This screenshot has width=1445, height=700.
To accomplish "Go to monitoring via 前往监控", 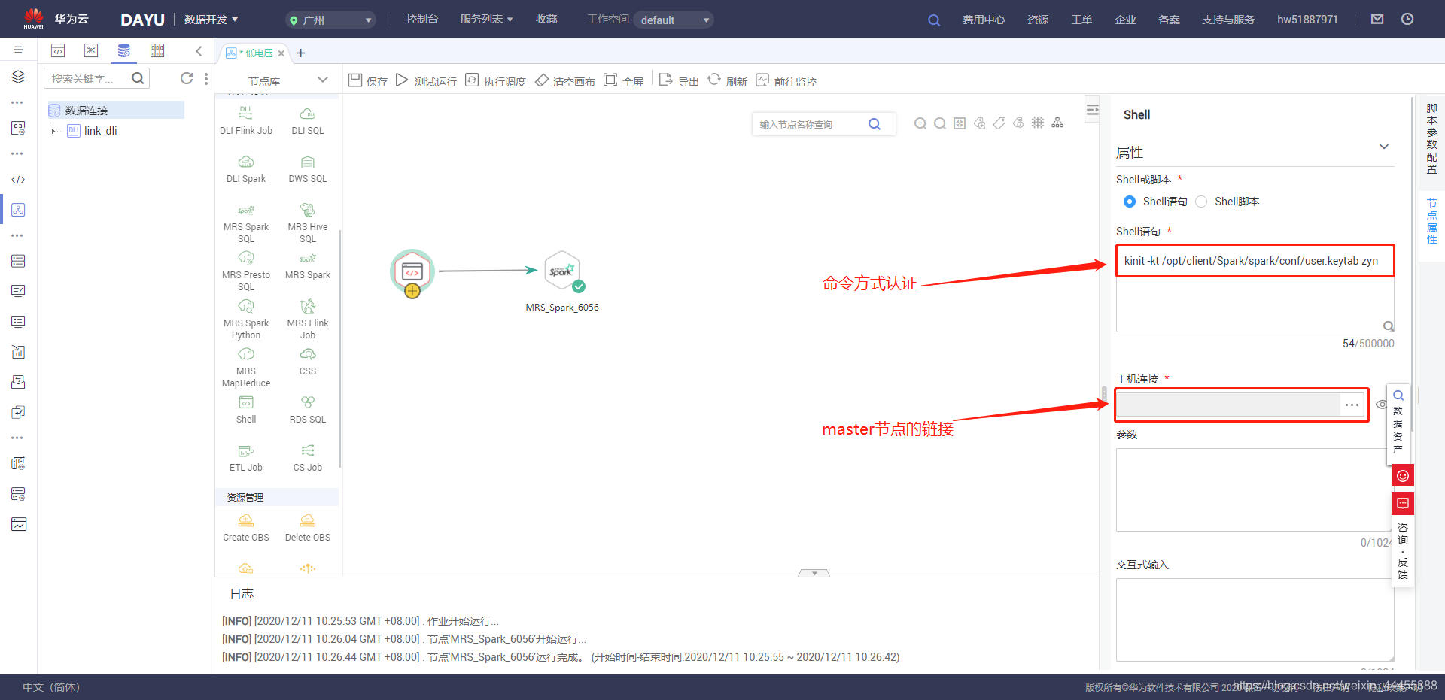I will (x=786, y=80).
